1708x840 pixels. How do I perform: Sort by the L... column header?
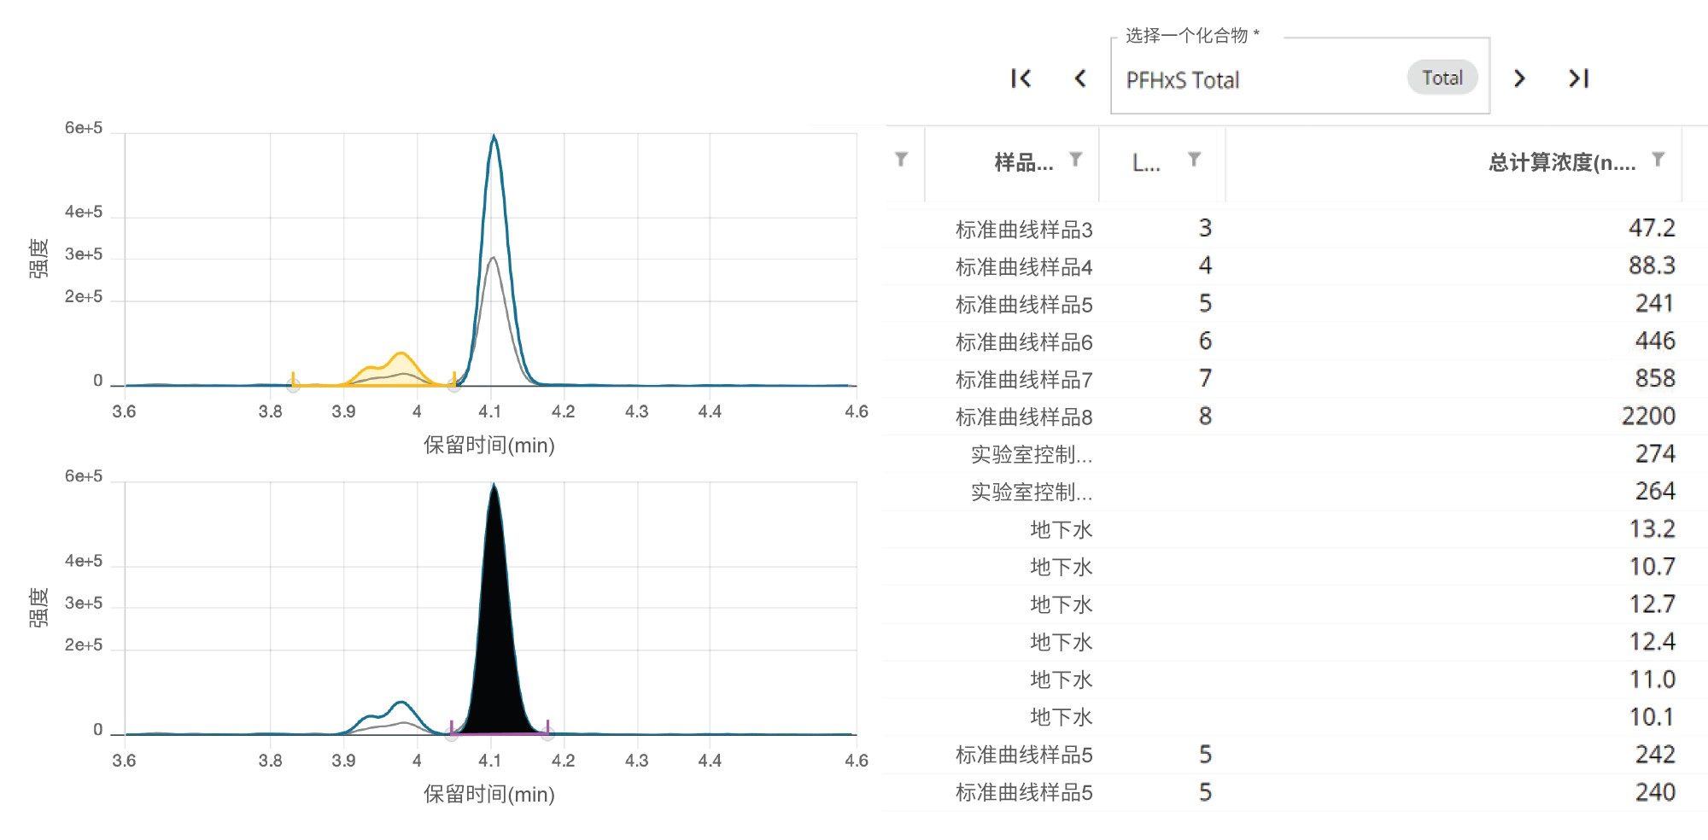click(x=1146, y=162)
